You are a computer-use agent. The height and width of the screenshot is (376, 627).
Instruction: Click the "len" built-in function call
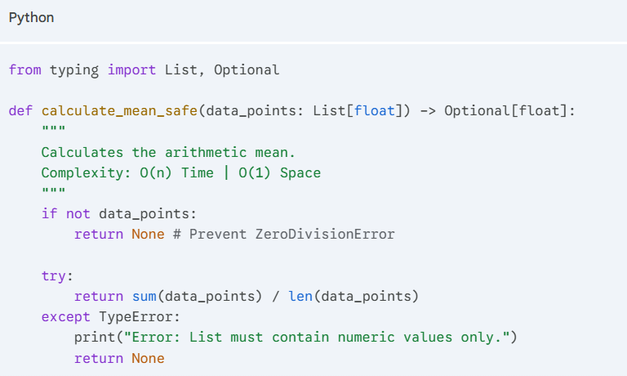point(300,296)
